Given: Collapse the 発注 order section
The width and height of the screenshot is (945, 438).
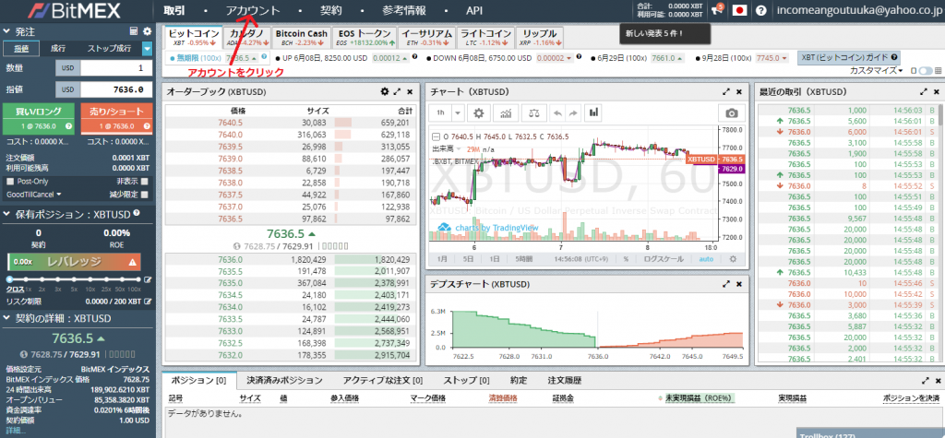Looking at the screenshot, I should (x=6, y=31).
